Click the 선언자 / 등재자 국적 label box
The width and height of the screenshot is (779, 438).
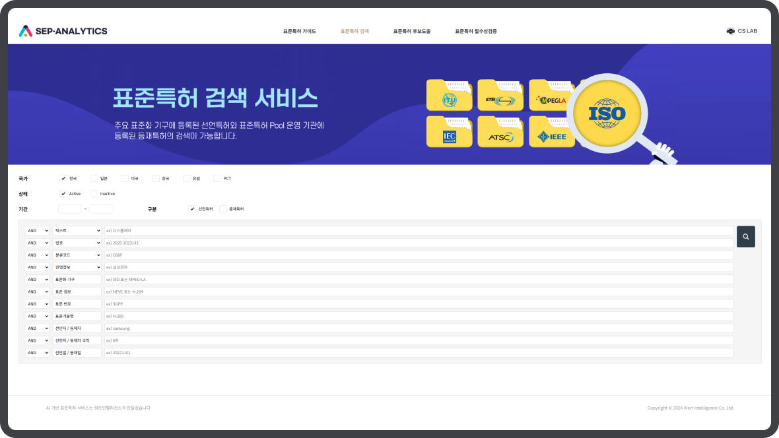pos(77,340)
